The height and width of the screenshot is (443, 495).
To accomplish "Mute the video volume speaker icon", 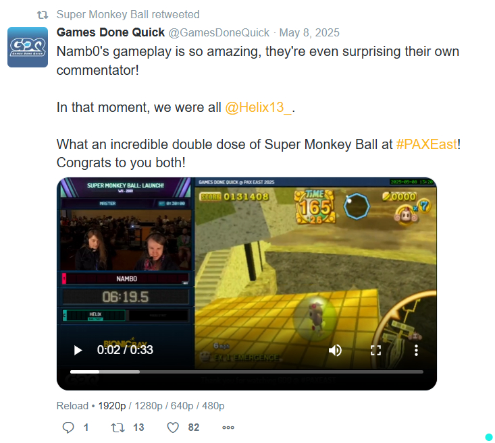I will point(335,350).
